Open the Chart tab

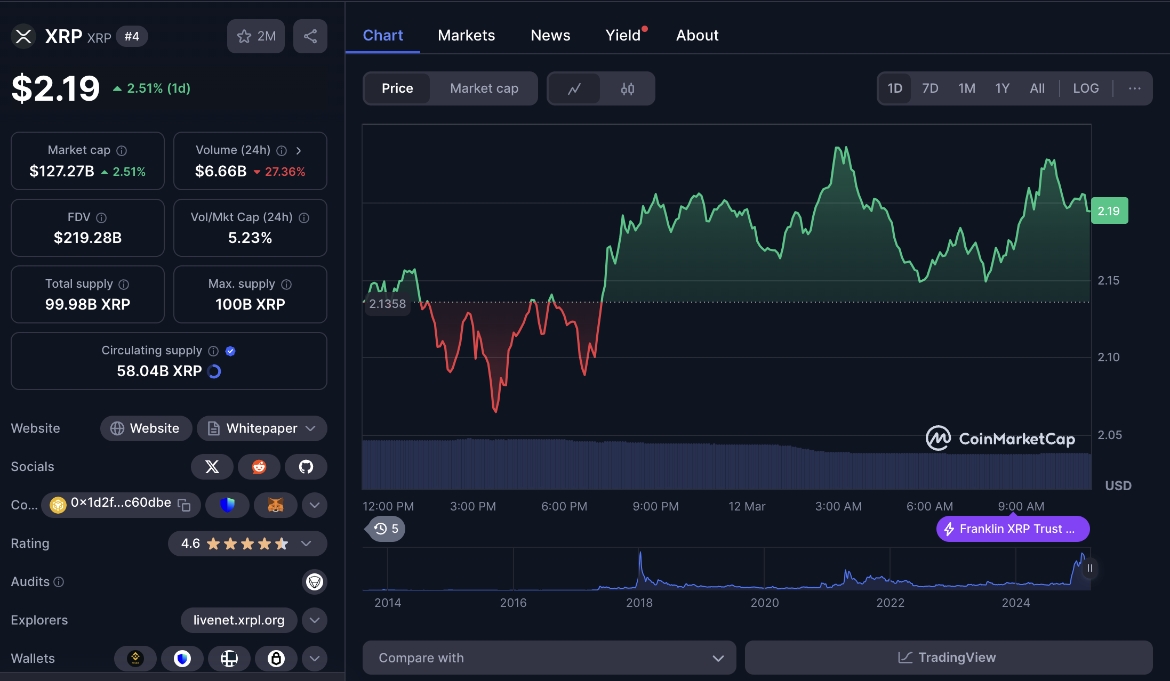coord(383,35)
